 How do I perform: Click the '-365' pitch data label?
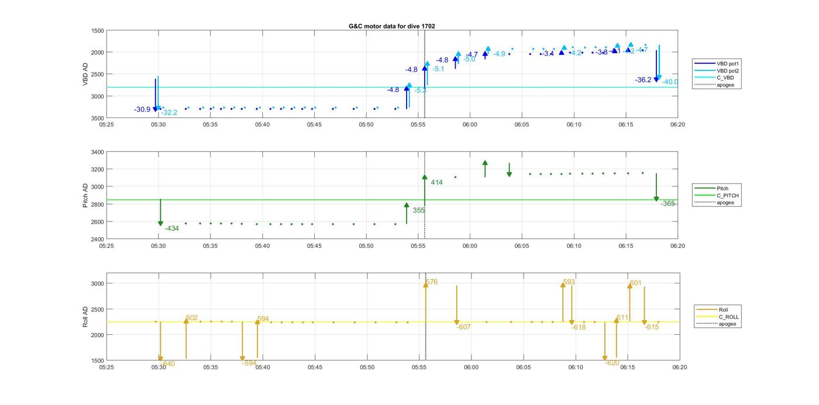[668, 204]
